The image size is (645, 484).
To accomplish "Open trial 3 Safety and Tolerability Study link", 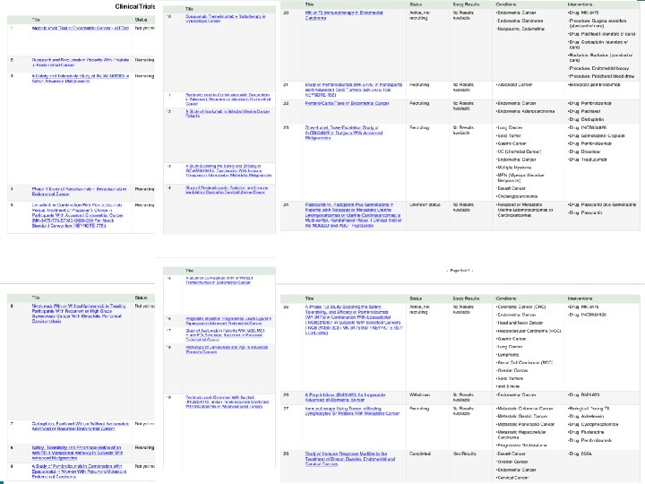I will pyautogui.click(x=81, y=79).
